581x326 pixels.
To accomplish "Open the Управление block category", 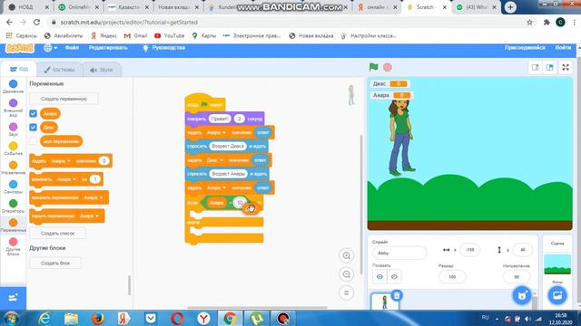I will click(x=13, y=168).
